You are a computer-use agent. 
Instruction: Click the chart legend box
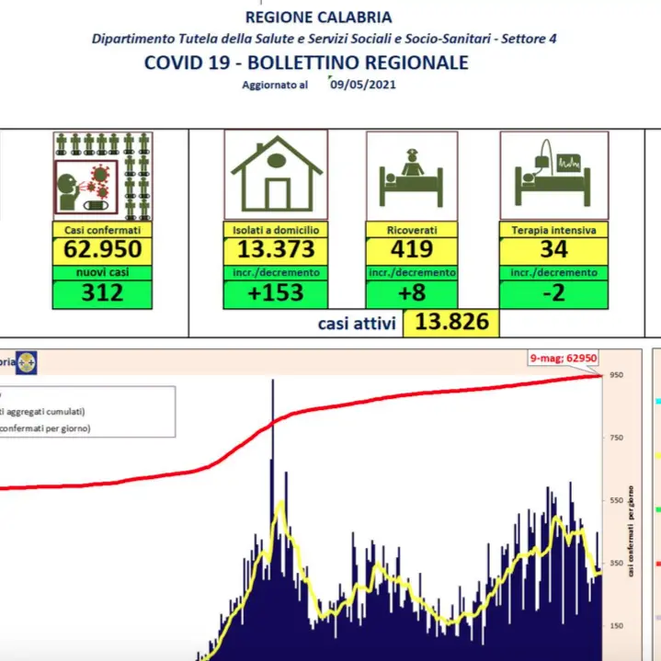87,411
